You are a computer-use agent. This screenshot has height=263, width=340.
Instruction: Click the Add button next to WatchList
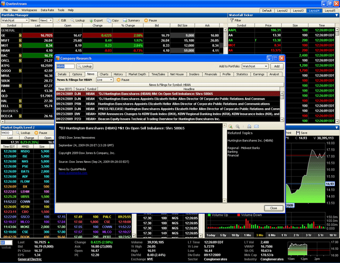[277, 66]
